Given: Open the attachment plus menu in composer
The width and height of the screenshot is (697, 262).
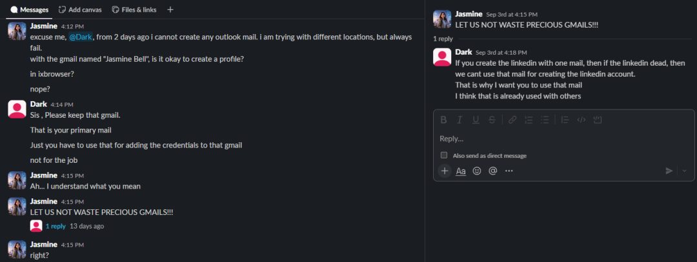Looking at the screenshot, I should tap(445, 171).
